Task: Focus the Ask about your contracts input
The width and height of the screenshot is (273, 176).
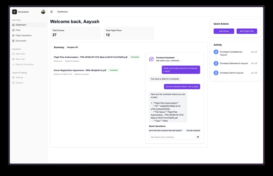Action: click(x=171, y=137)
